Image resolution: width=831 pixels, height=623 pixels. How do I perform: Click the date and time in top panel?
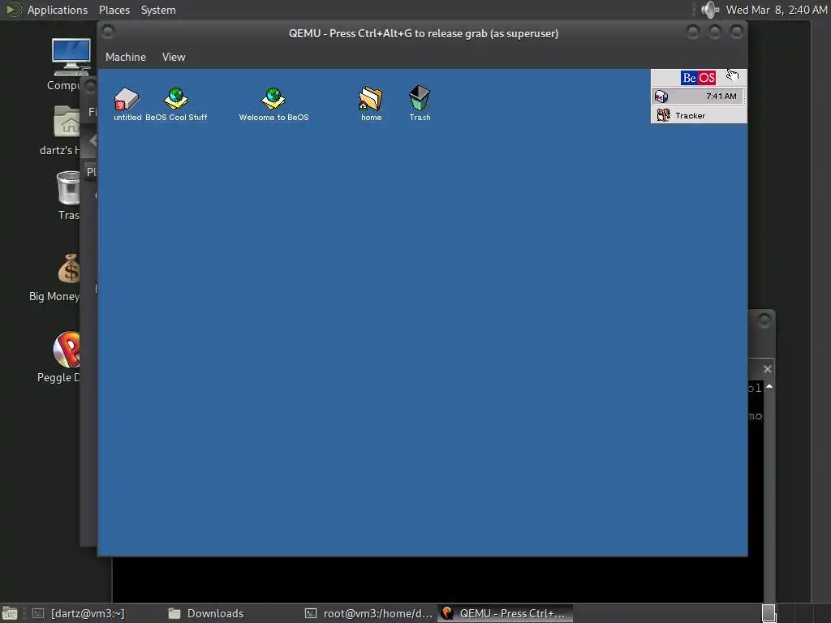tap(777, 10)
